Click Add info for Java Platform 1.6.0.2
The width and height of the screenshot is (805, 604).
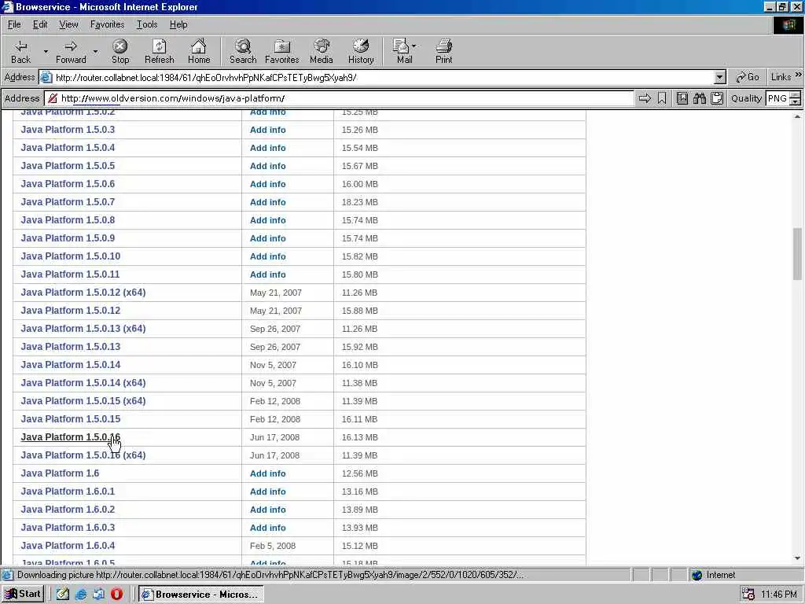coord(267,510)
